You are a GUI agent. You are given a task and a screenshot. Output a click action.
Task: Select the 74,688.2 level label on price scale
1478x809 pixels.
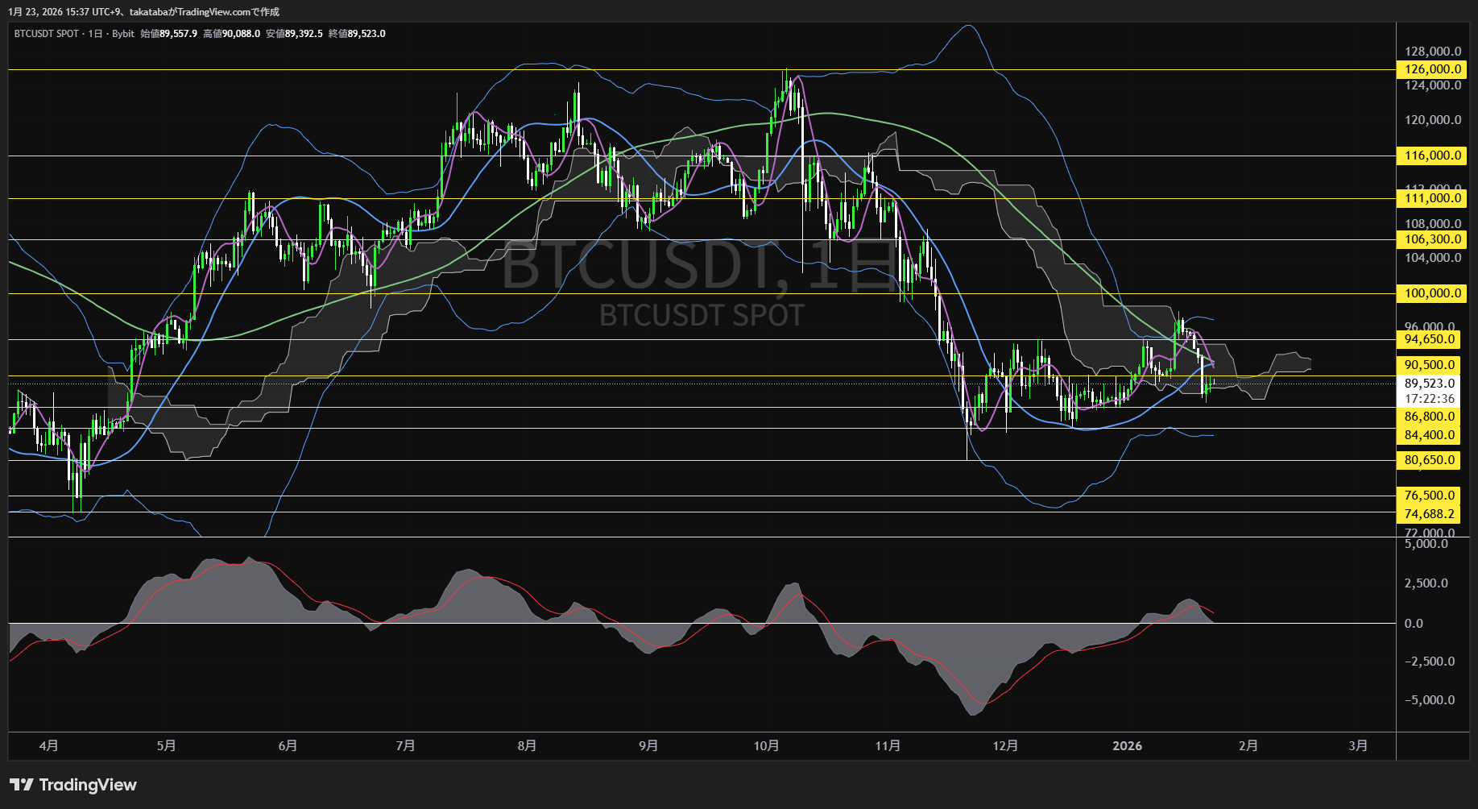point(1430,513)
